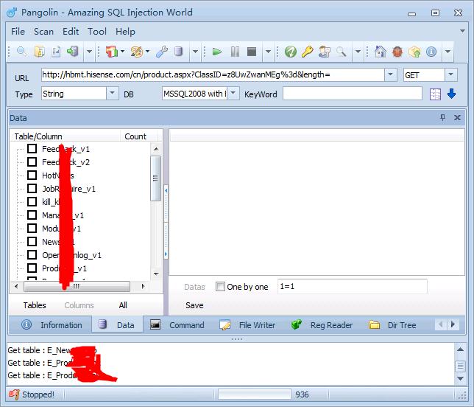This screenshot has height=407, width=474.
Task: Pause the injection with pause icon
Action: pyautogui.click(x=235, y=52)
